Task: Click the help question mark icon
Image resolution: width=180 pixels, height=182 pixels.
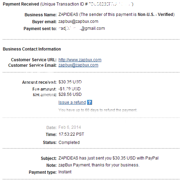Action: point(90,102)
